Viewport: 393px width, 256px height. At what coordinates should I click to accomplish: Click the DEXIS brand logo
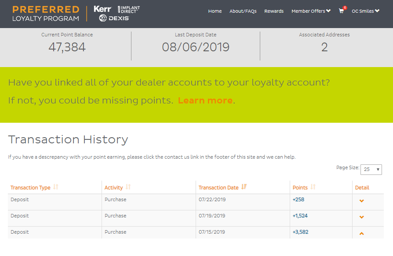(x=114, y=18)
